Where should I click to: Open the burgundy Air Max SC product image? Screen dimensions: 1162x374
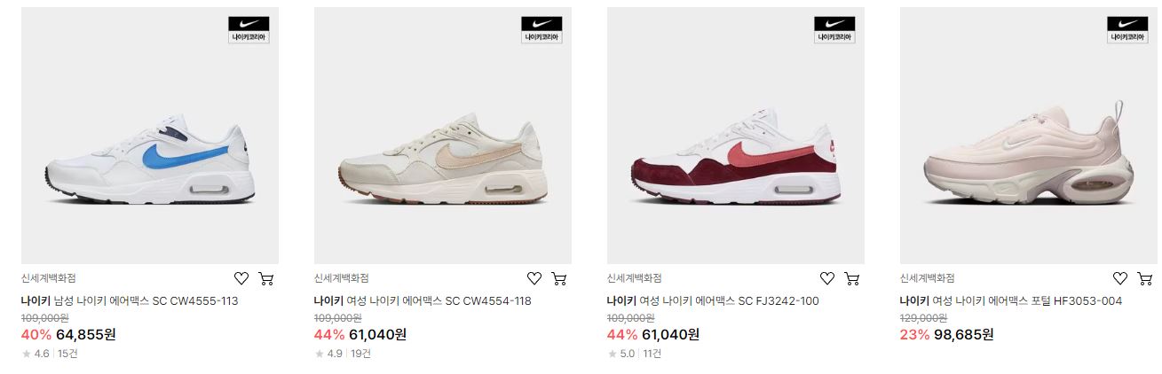(x=736, y=136)
